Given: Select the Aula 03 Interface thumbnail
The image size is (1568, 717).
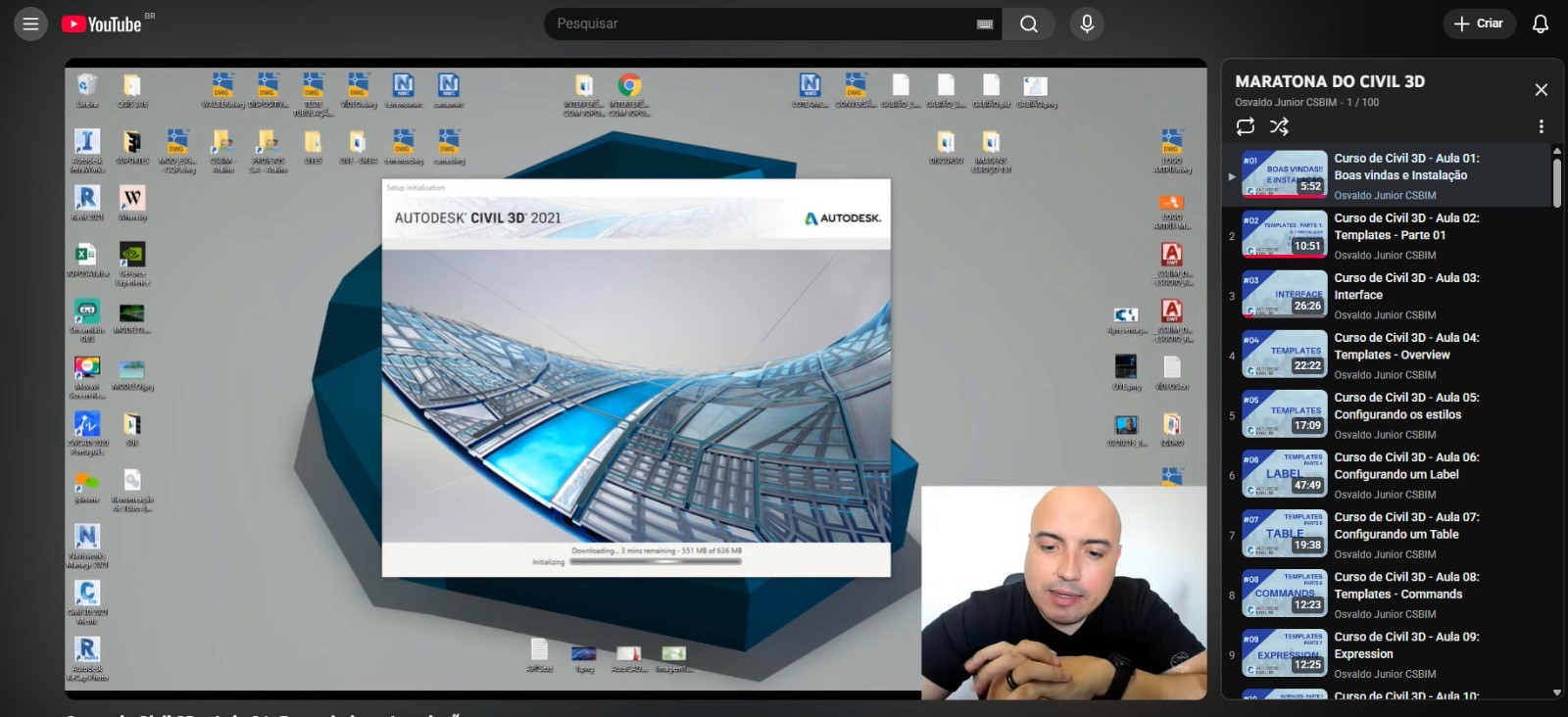Looking at the screenshot, I should tap(1285, 294).
